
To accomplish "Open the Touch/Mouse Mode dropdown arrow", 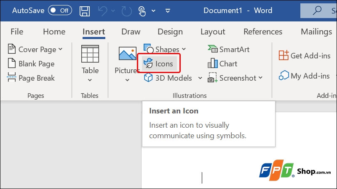I will point(153,10).
